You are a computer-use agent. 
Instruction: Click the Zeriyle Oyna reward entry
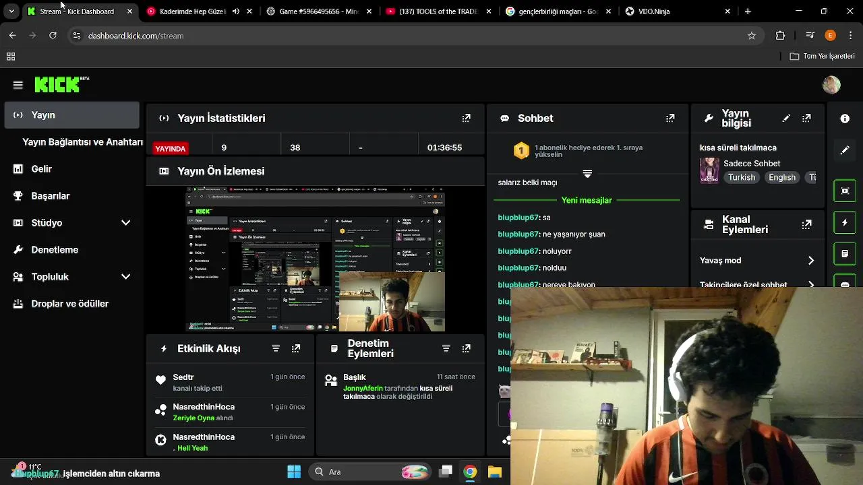(194, 418)
